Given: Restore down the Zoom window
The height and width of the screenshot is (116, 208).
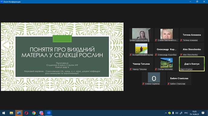Looking at the screenshot, I should [197, 1].
